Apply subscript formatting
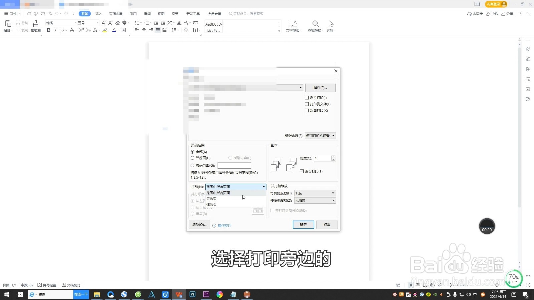The image size is (534, 300). (88, 30)
